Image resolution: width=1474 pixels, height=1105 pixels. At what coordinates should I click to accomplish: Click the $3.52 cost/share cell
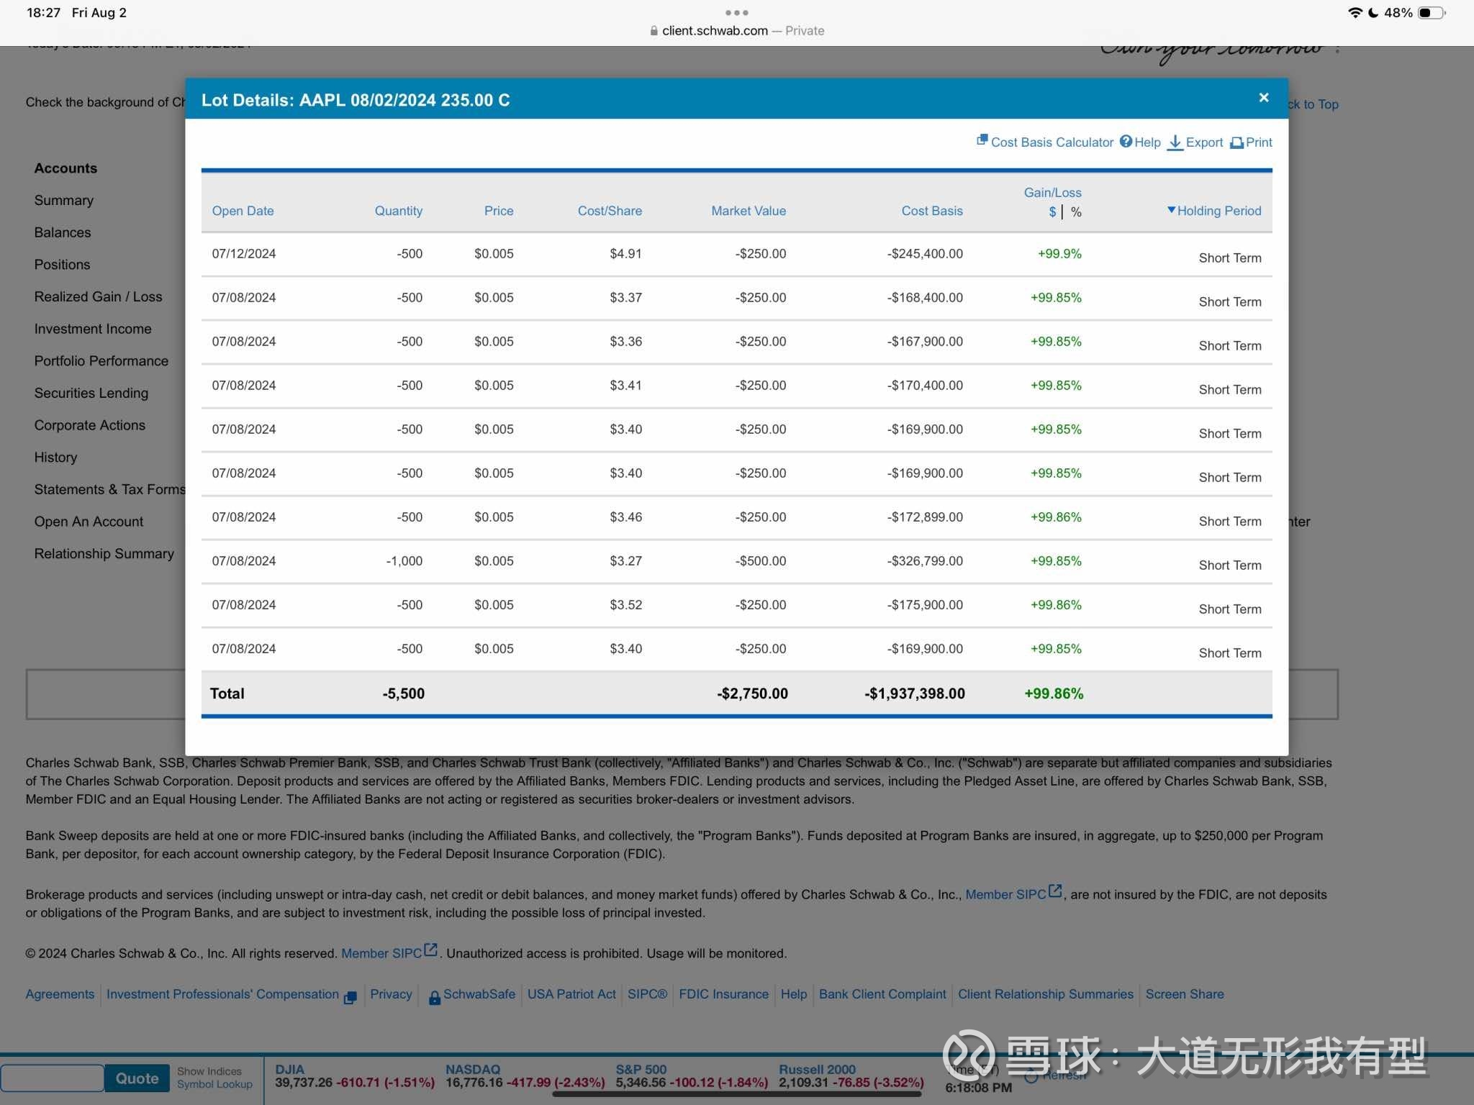[x=625, y=605]
